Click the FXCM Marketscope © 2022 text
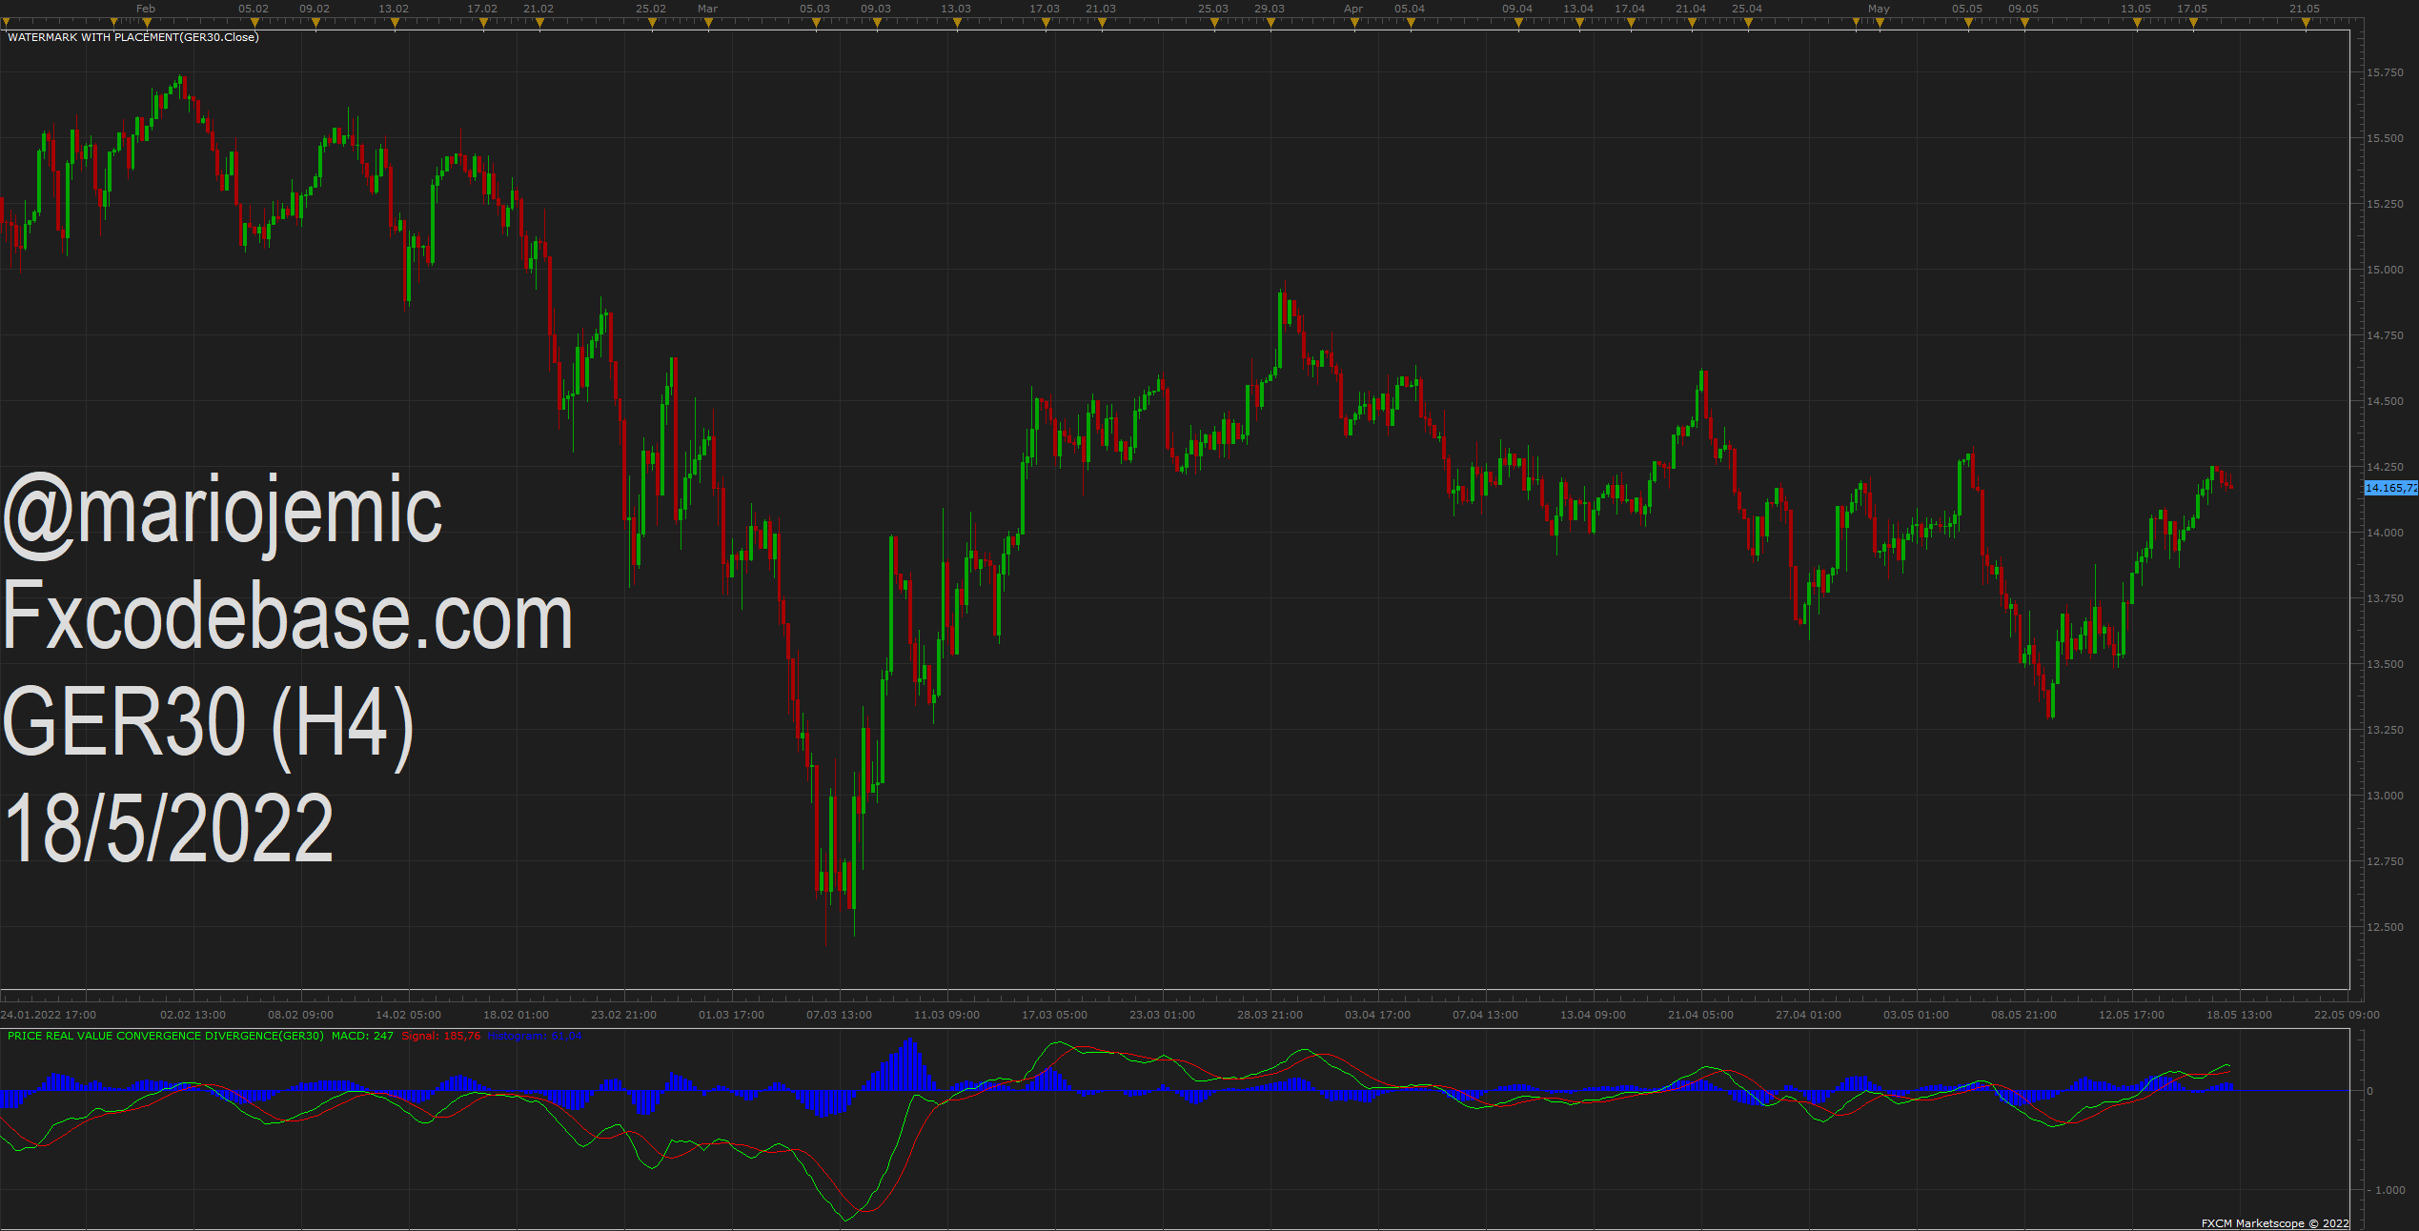The height and width of the screenshot is (1231, 2419). (2275, 1223)
